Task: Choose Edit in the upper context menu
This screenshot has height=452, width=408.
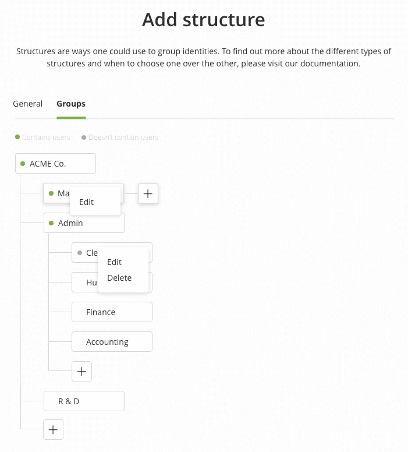Action: click(87, 202)
